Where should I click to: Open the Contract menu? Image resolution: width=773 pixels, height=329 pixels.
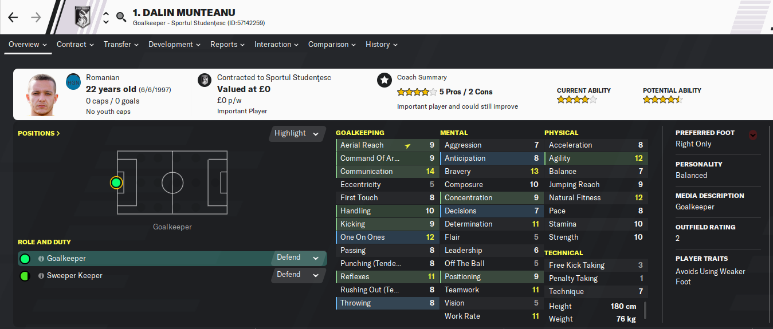[x=75, y=44]
